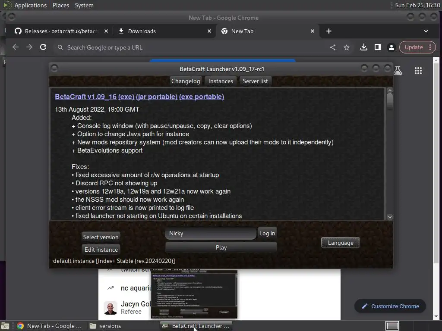Image resolution: width=442 pixels, height=331 pixels.
Task: Click the changelog vertical scrollbar thumb
Action: 390,101
